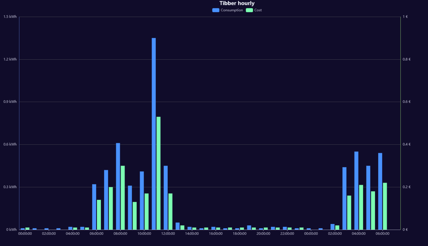Click the Tibber hourly chart title
This screenshot has width=428, height=246.
tap(237, 3)
